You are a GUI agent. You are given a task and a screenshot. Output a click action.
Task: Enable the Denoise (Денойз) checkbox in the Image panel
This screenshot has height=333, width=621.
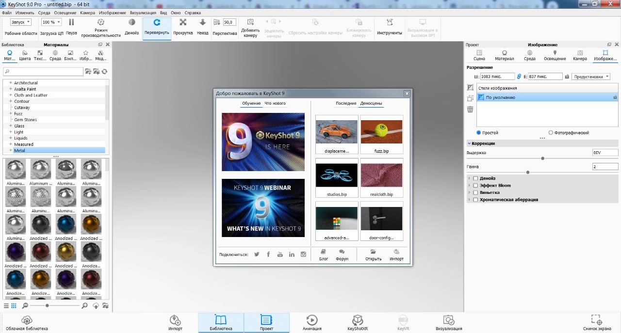475,178
